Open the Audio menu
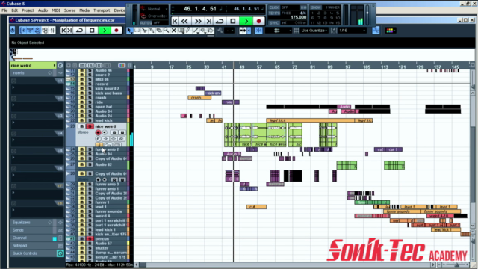 pos(43,10)
